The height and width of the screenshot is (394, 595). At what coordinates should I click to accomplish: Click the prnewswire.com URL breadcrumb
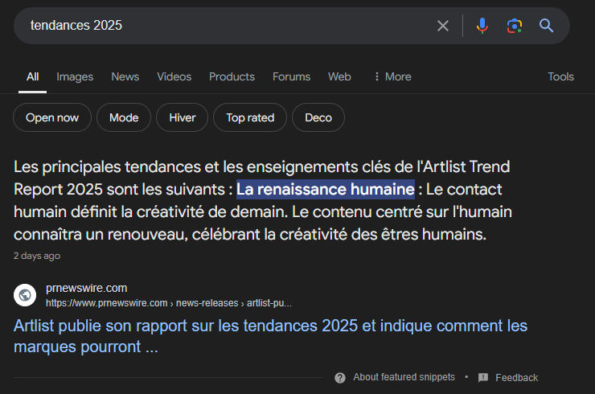click(169, 303)
